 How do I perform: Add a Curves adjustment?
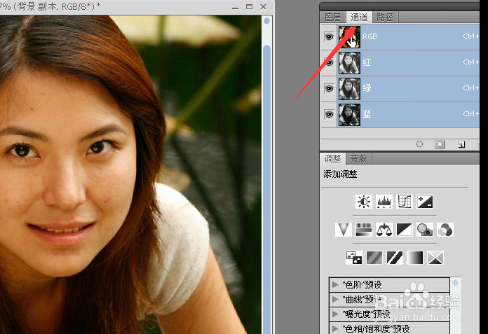(x=405, y=202)
